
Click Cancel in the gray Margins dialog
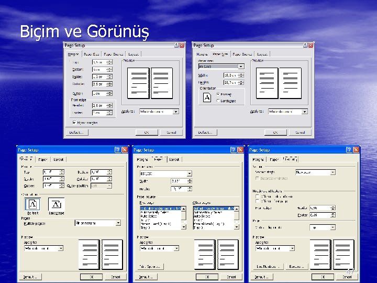tap(171, 133)
